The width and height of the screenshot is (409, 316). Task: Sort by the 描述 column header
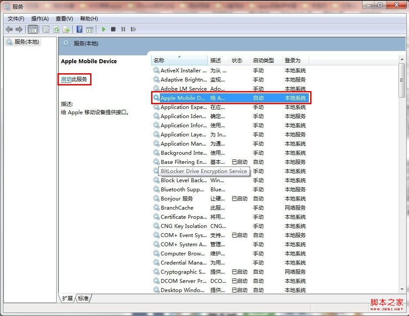tap(218, 60)
